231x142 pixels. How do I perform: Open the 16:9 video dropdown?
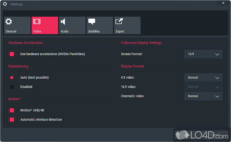coord(204,87)
